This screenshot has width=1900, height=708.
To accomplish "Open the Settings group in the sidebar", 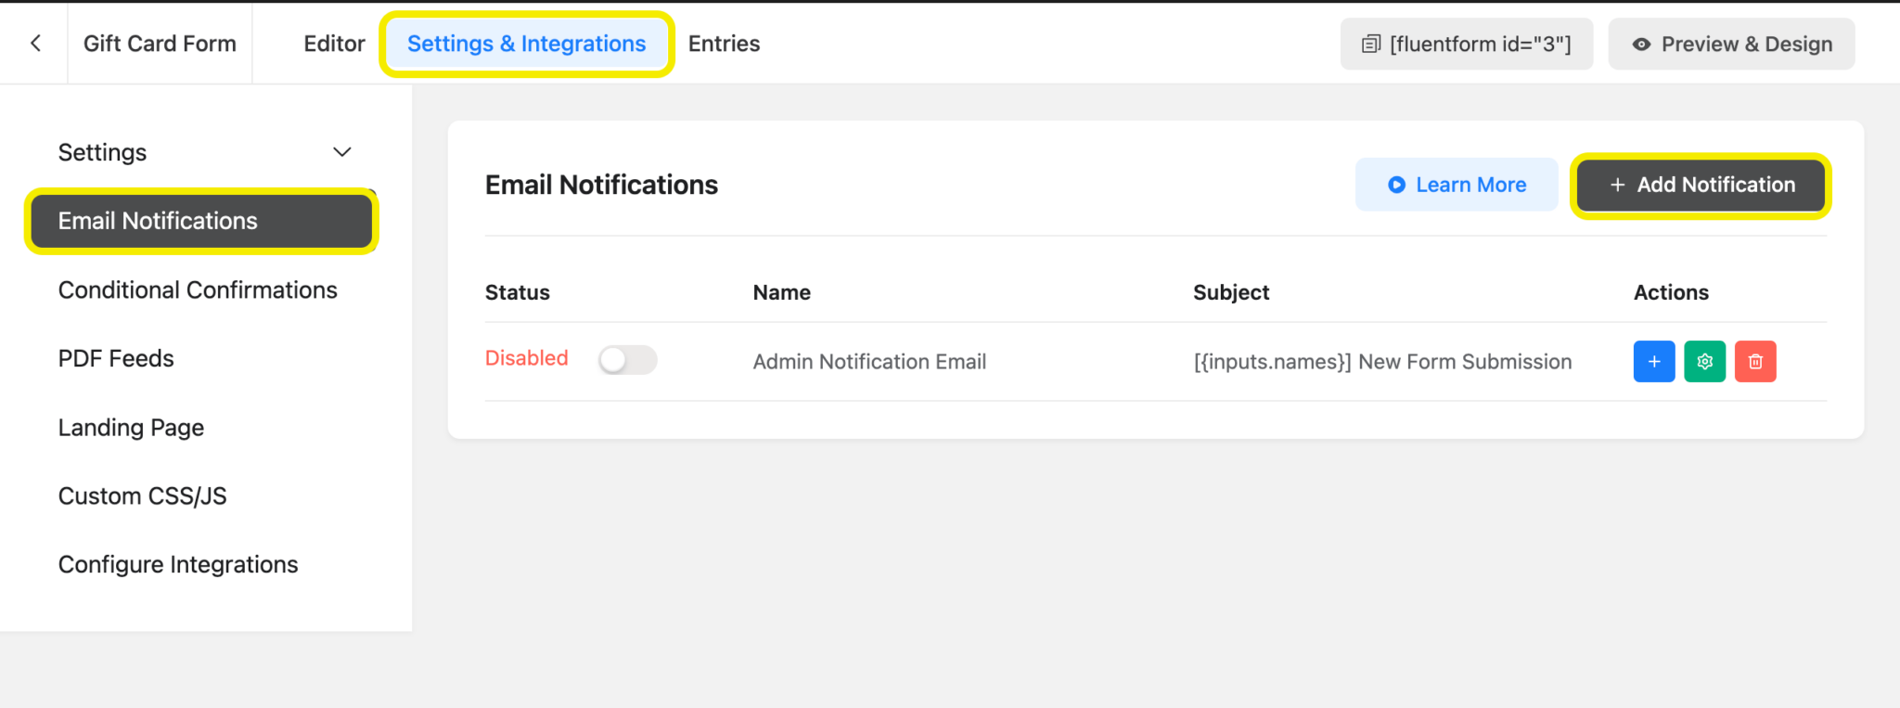I will point(102,151).
